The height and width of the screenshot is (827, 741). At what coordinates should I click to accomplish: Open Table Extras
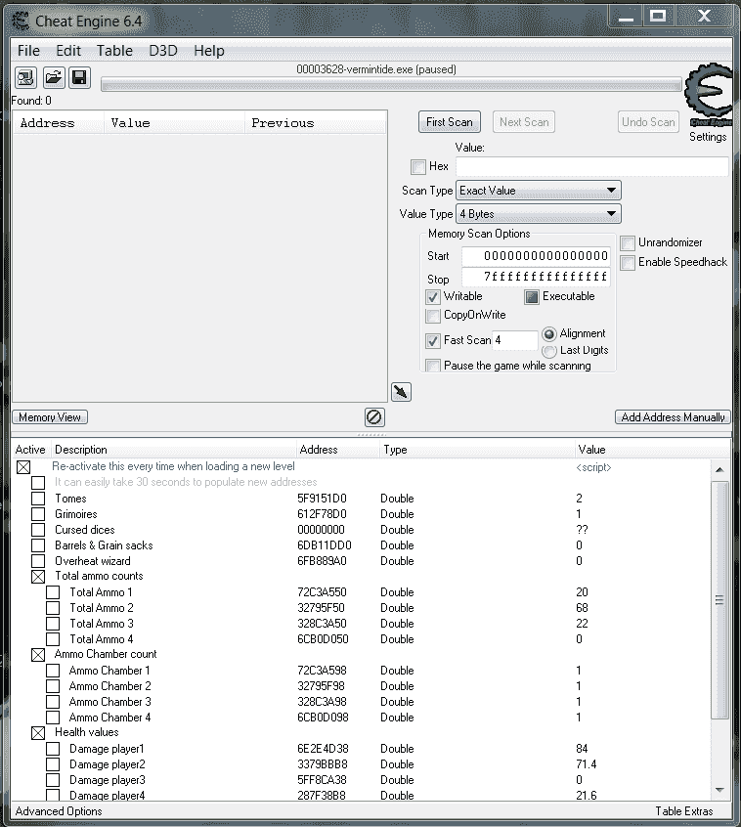coord(684,811)
